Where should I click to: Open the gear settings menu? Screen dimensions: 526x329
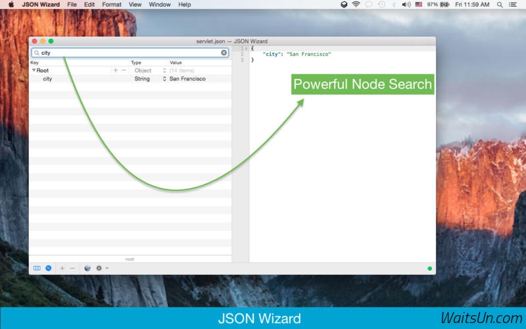pos(99,268)
